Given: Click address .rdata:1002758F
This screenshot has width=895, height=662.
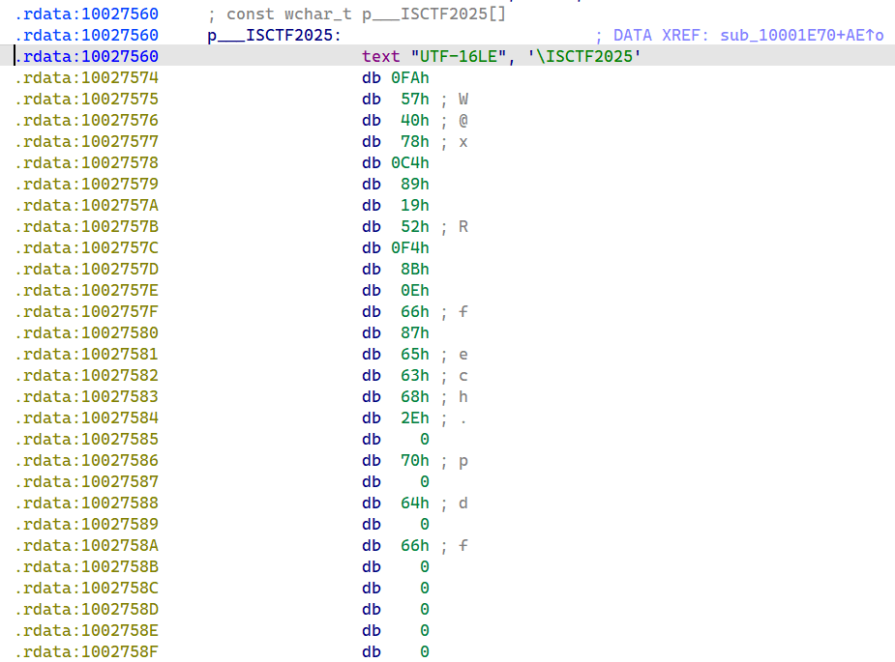Looking at the screenshot, I should pyautogui.click(x=87, y=652).
